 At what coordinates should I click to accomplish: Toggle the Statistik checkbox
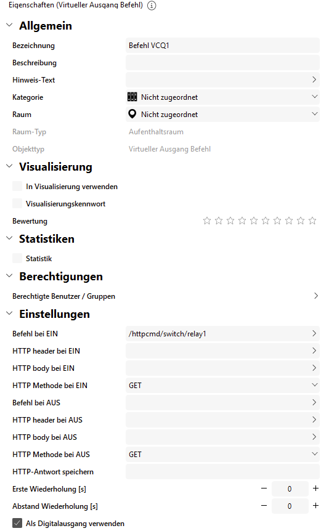tap(17, 258)
